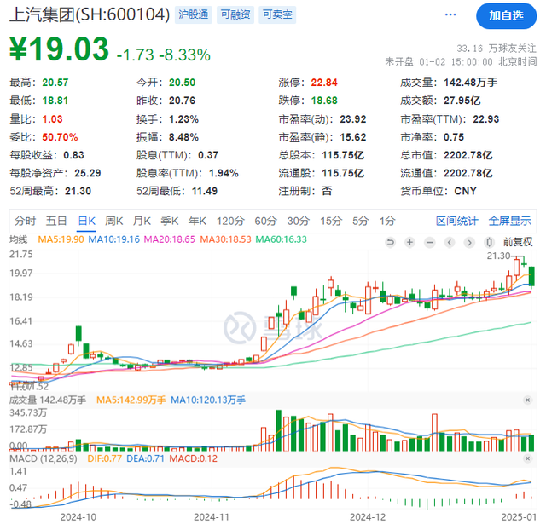Click the 2024-11 date axis label
Viewport: 546px width, 524px height.
pyautogui.click(x=212, y=517)
